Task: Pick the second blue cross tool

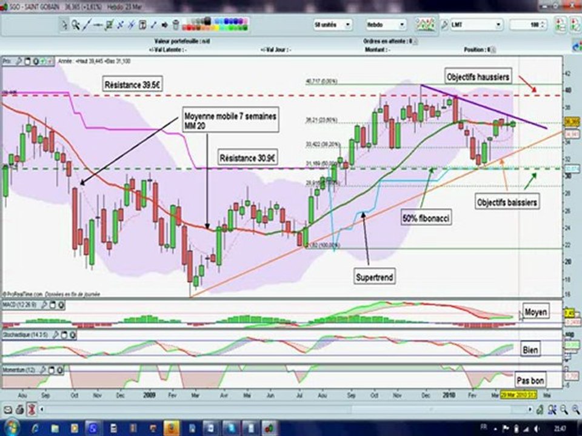Action: click(x=132, y=25)
